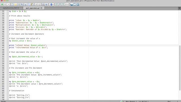
Task: Click the comment '# Print above results'
Action: [x=20, y=16]
